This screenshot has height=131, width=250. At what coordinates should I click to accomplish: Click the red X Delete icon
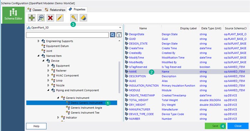[50, 18]
